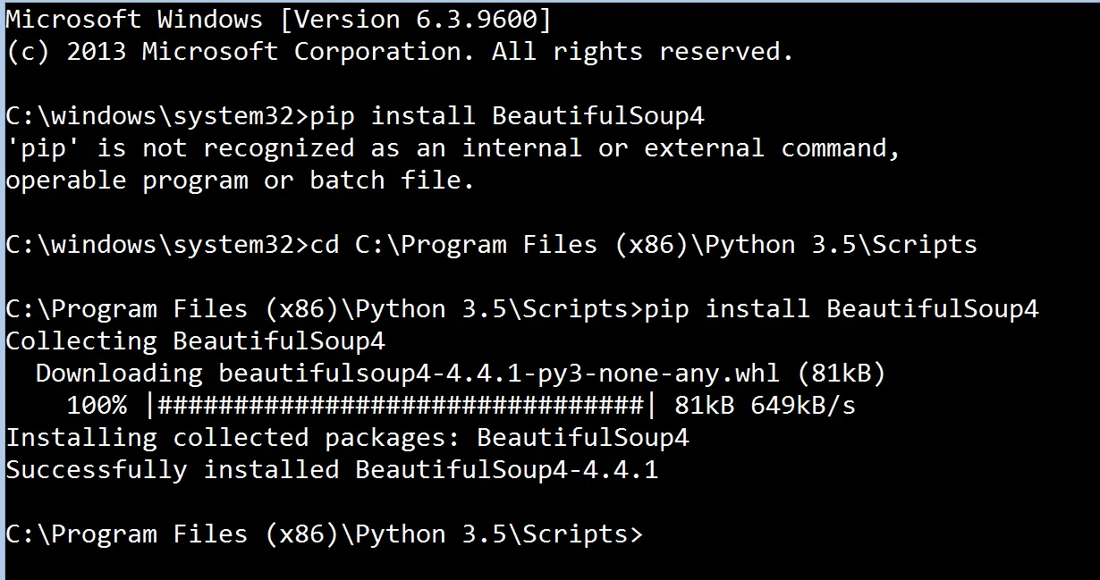1100x580 pixels.
Task: Click the second 'C:\windows\system32>' prompt
Action: [x=157, y=245]
